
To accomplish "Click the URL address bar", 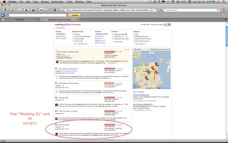I will pos(108,10).
